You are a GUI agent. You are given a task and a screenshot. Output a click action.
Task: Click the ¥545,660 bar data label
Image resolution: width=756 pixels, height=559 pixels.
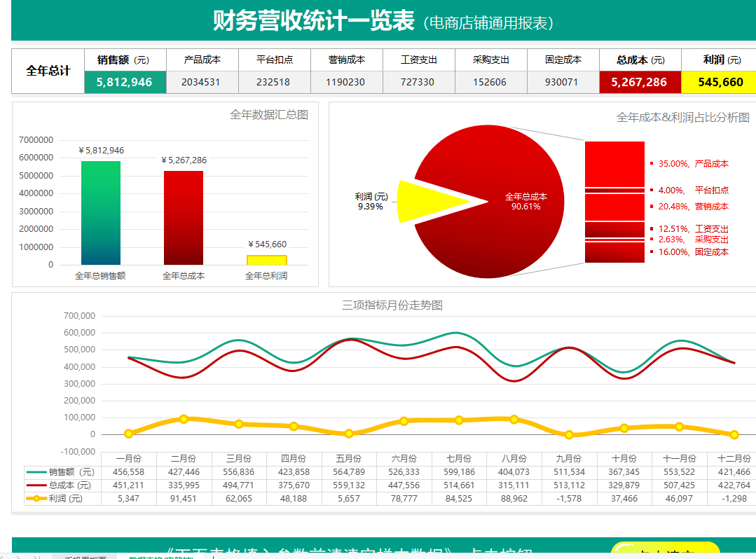(267, 244)
